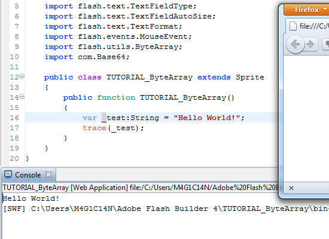Close the Firefox bottom bar with x

(291, 188)
